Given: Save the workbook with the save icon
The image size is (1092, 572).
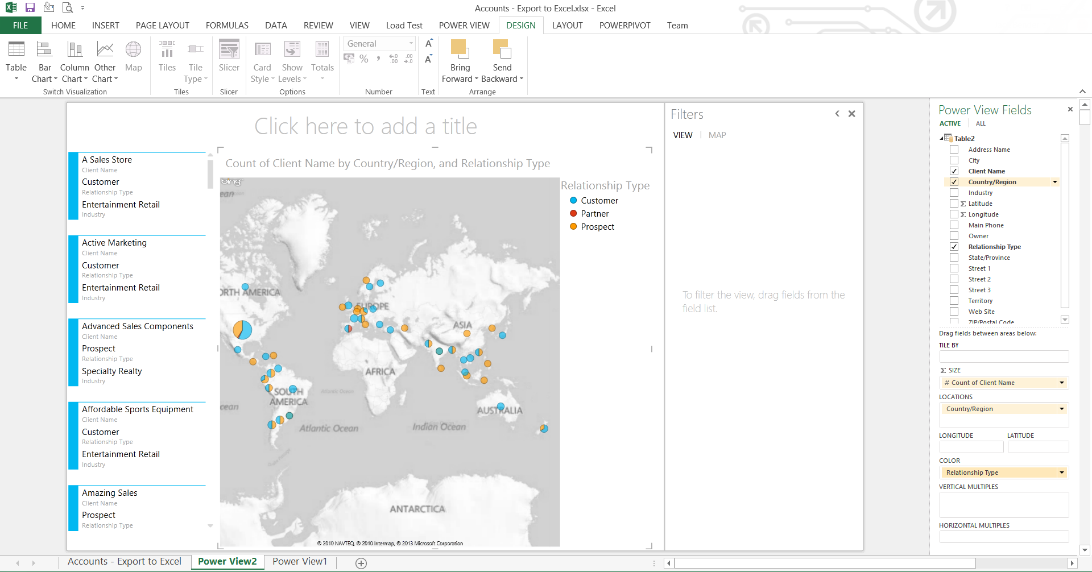Looking at the screenshot, I should tap(30, 8).
